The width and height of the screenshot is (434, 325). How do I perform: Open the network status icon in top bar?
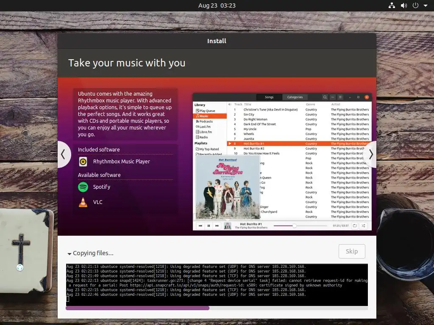click(392, 6)
